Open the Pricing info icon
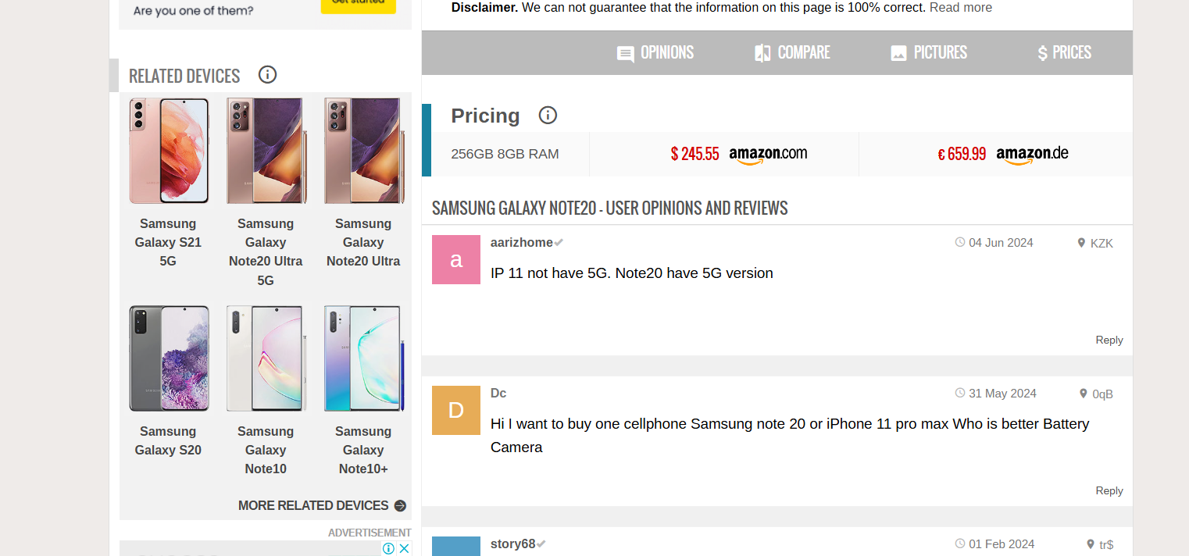The height and width of the screenshot is (556, 1189). coord(548,115)
